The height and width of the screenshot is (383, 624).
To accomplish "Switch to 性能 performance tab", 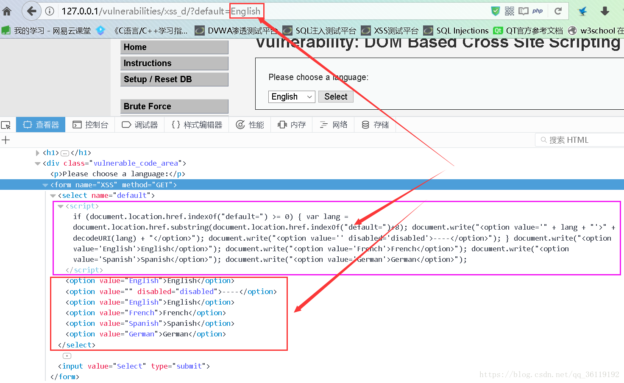I will (x=250, y=125).
